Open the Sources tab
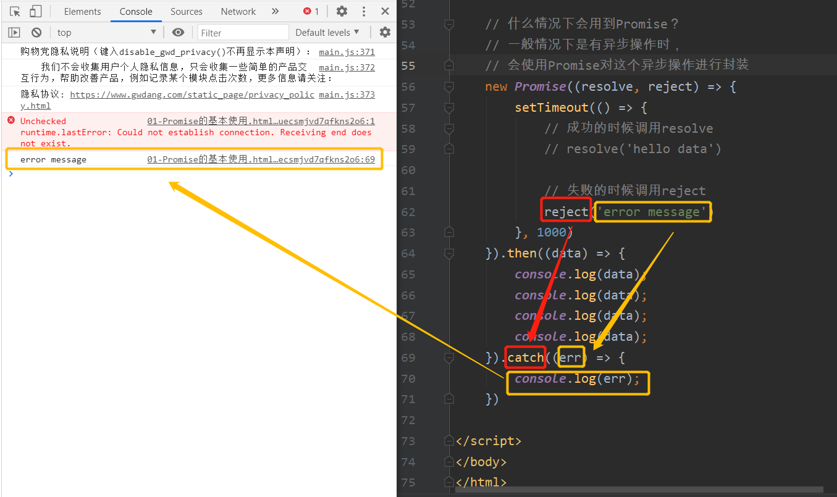The width and height of the screenshot is (837, 497). coord(186,11)
